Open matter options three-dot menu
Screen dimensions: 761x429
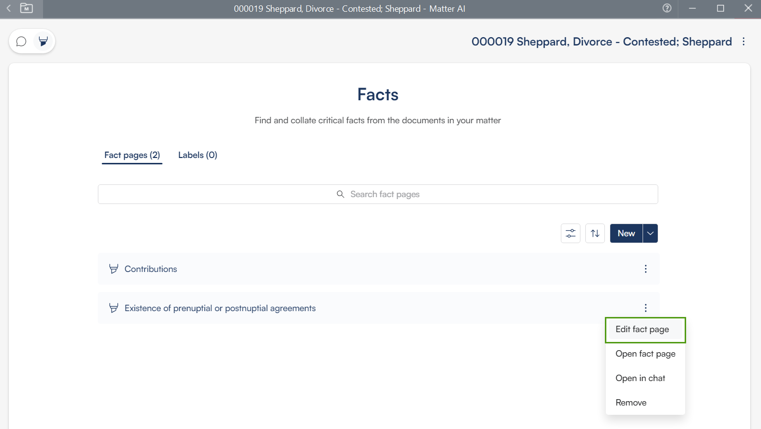click(743, 42)
